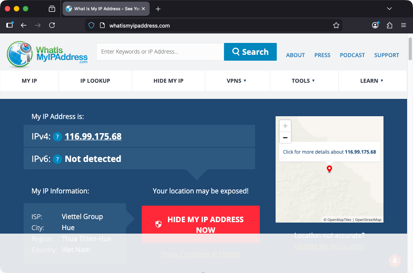The width and height of the screenshot is (413, 273).
Task: Open the PRESS link
Action: pos(322,55)
